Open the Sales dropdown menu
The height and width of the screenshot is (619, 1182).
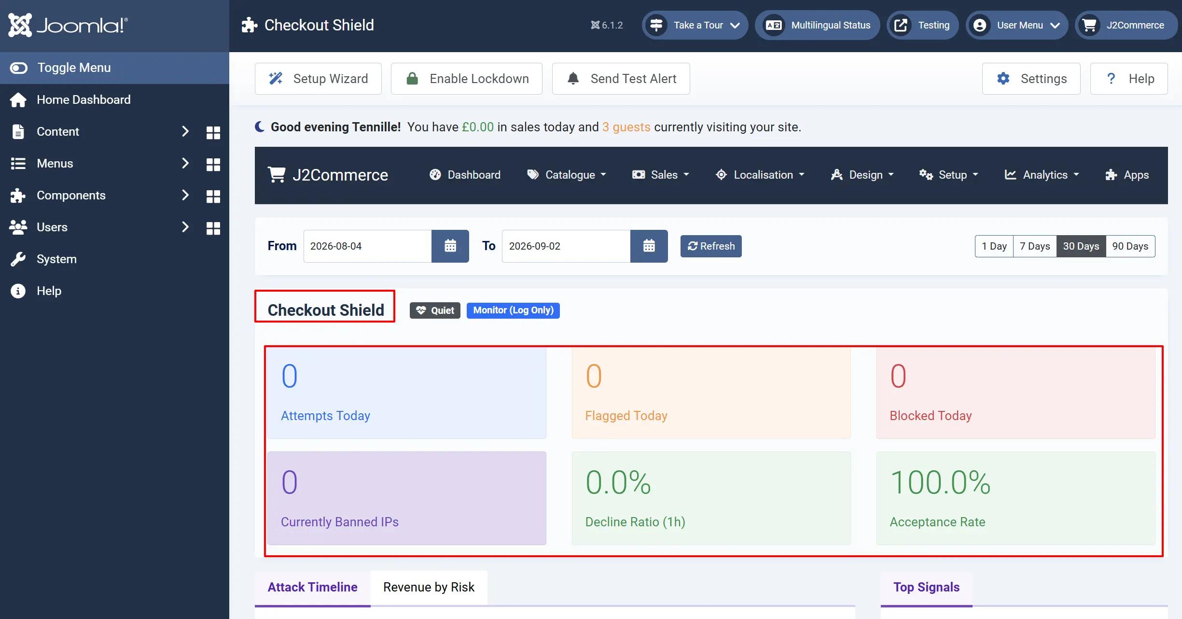click(661, 175)
